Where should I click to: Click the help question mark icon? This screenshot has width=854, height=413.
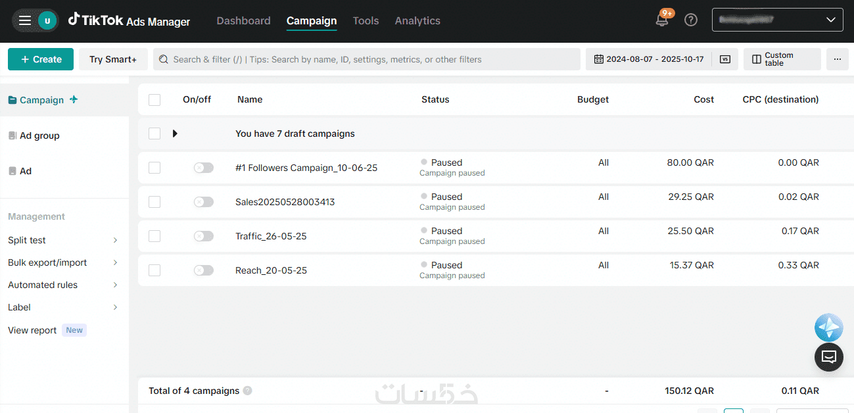coord(691,20)
